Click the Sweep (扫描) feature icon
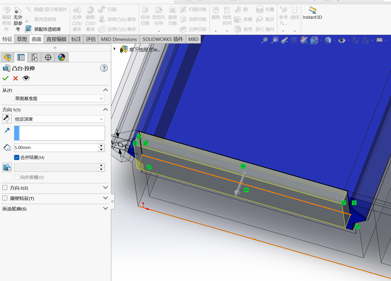Viewport: 391px width, 281px height. point(102,9)
